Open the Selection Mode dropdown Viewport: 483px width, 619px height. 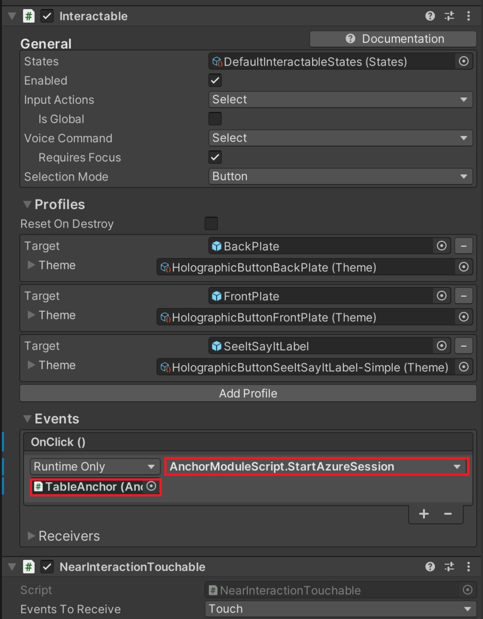point(340,176)
